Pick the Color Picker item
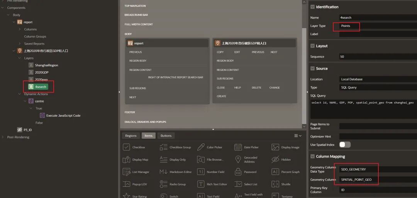This screenshot has width=417, height=198. [210, 147]
